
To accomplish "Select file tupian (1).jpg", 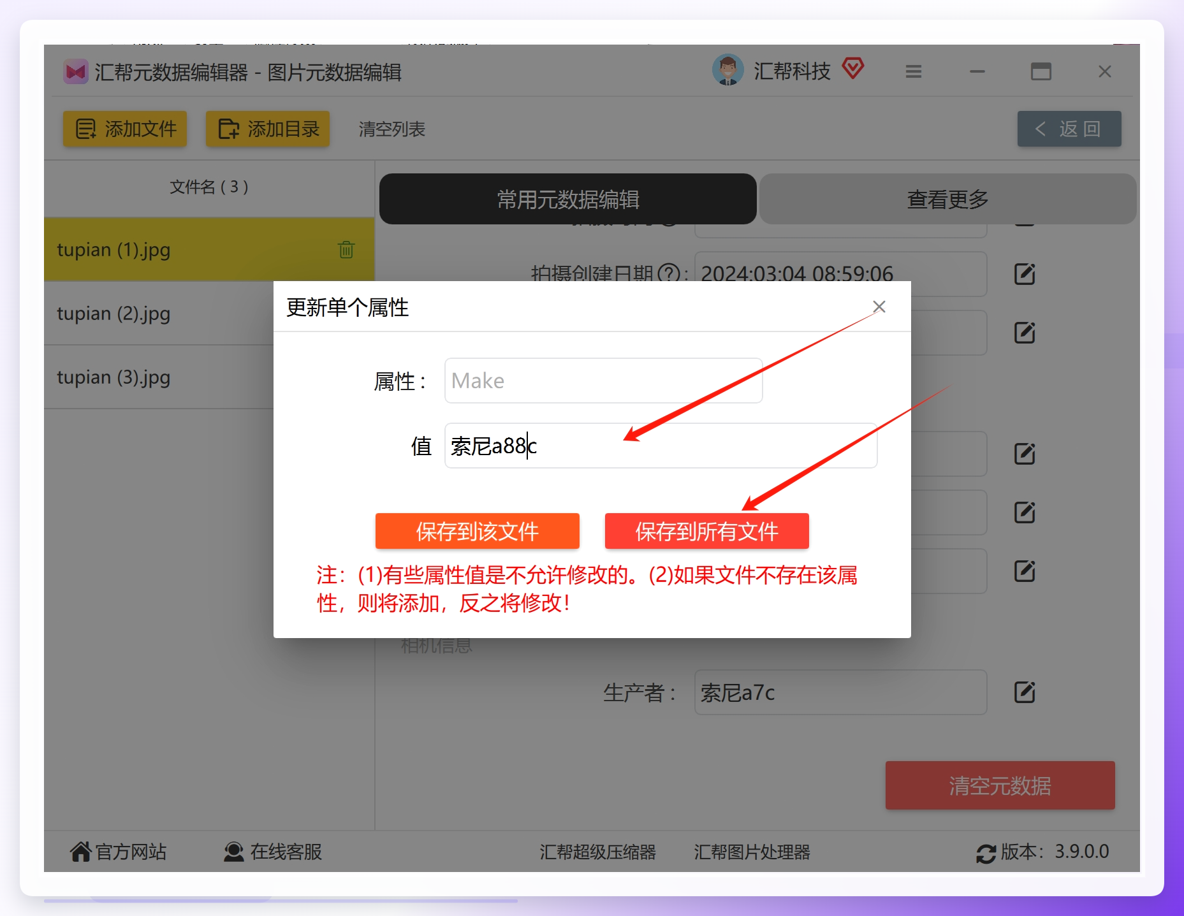I will point(209,250).
